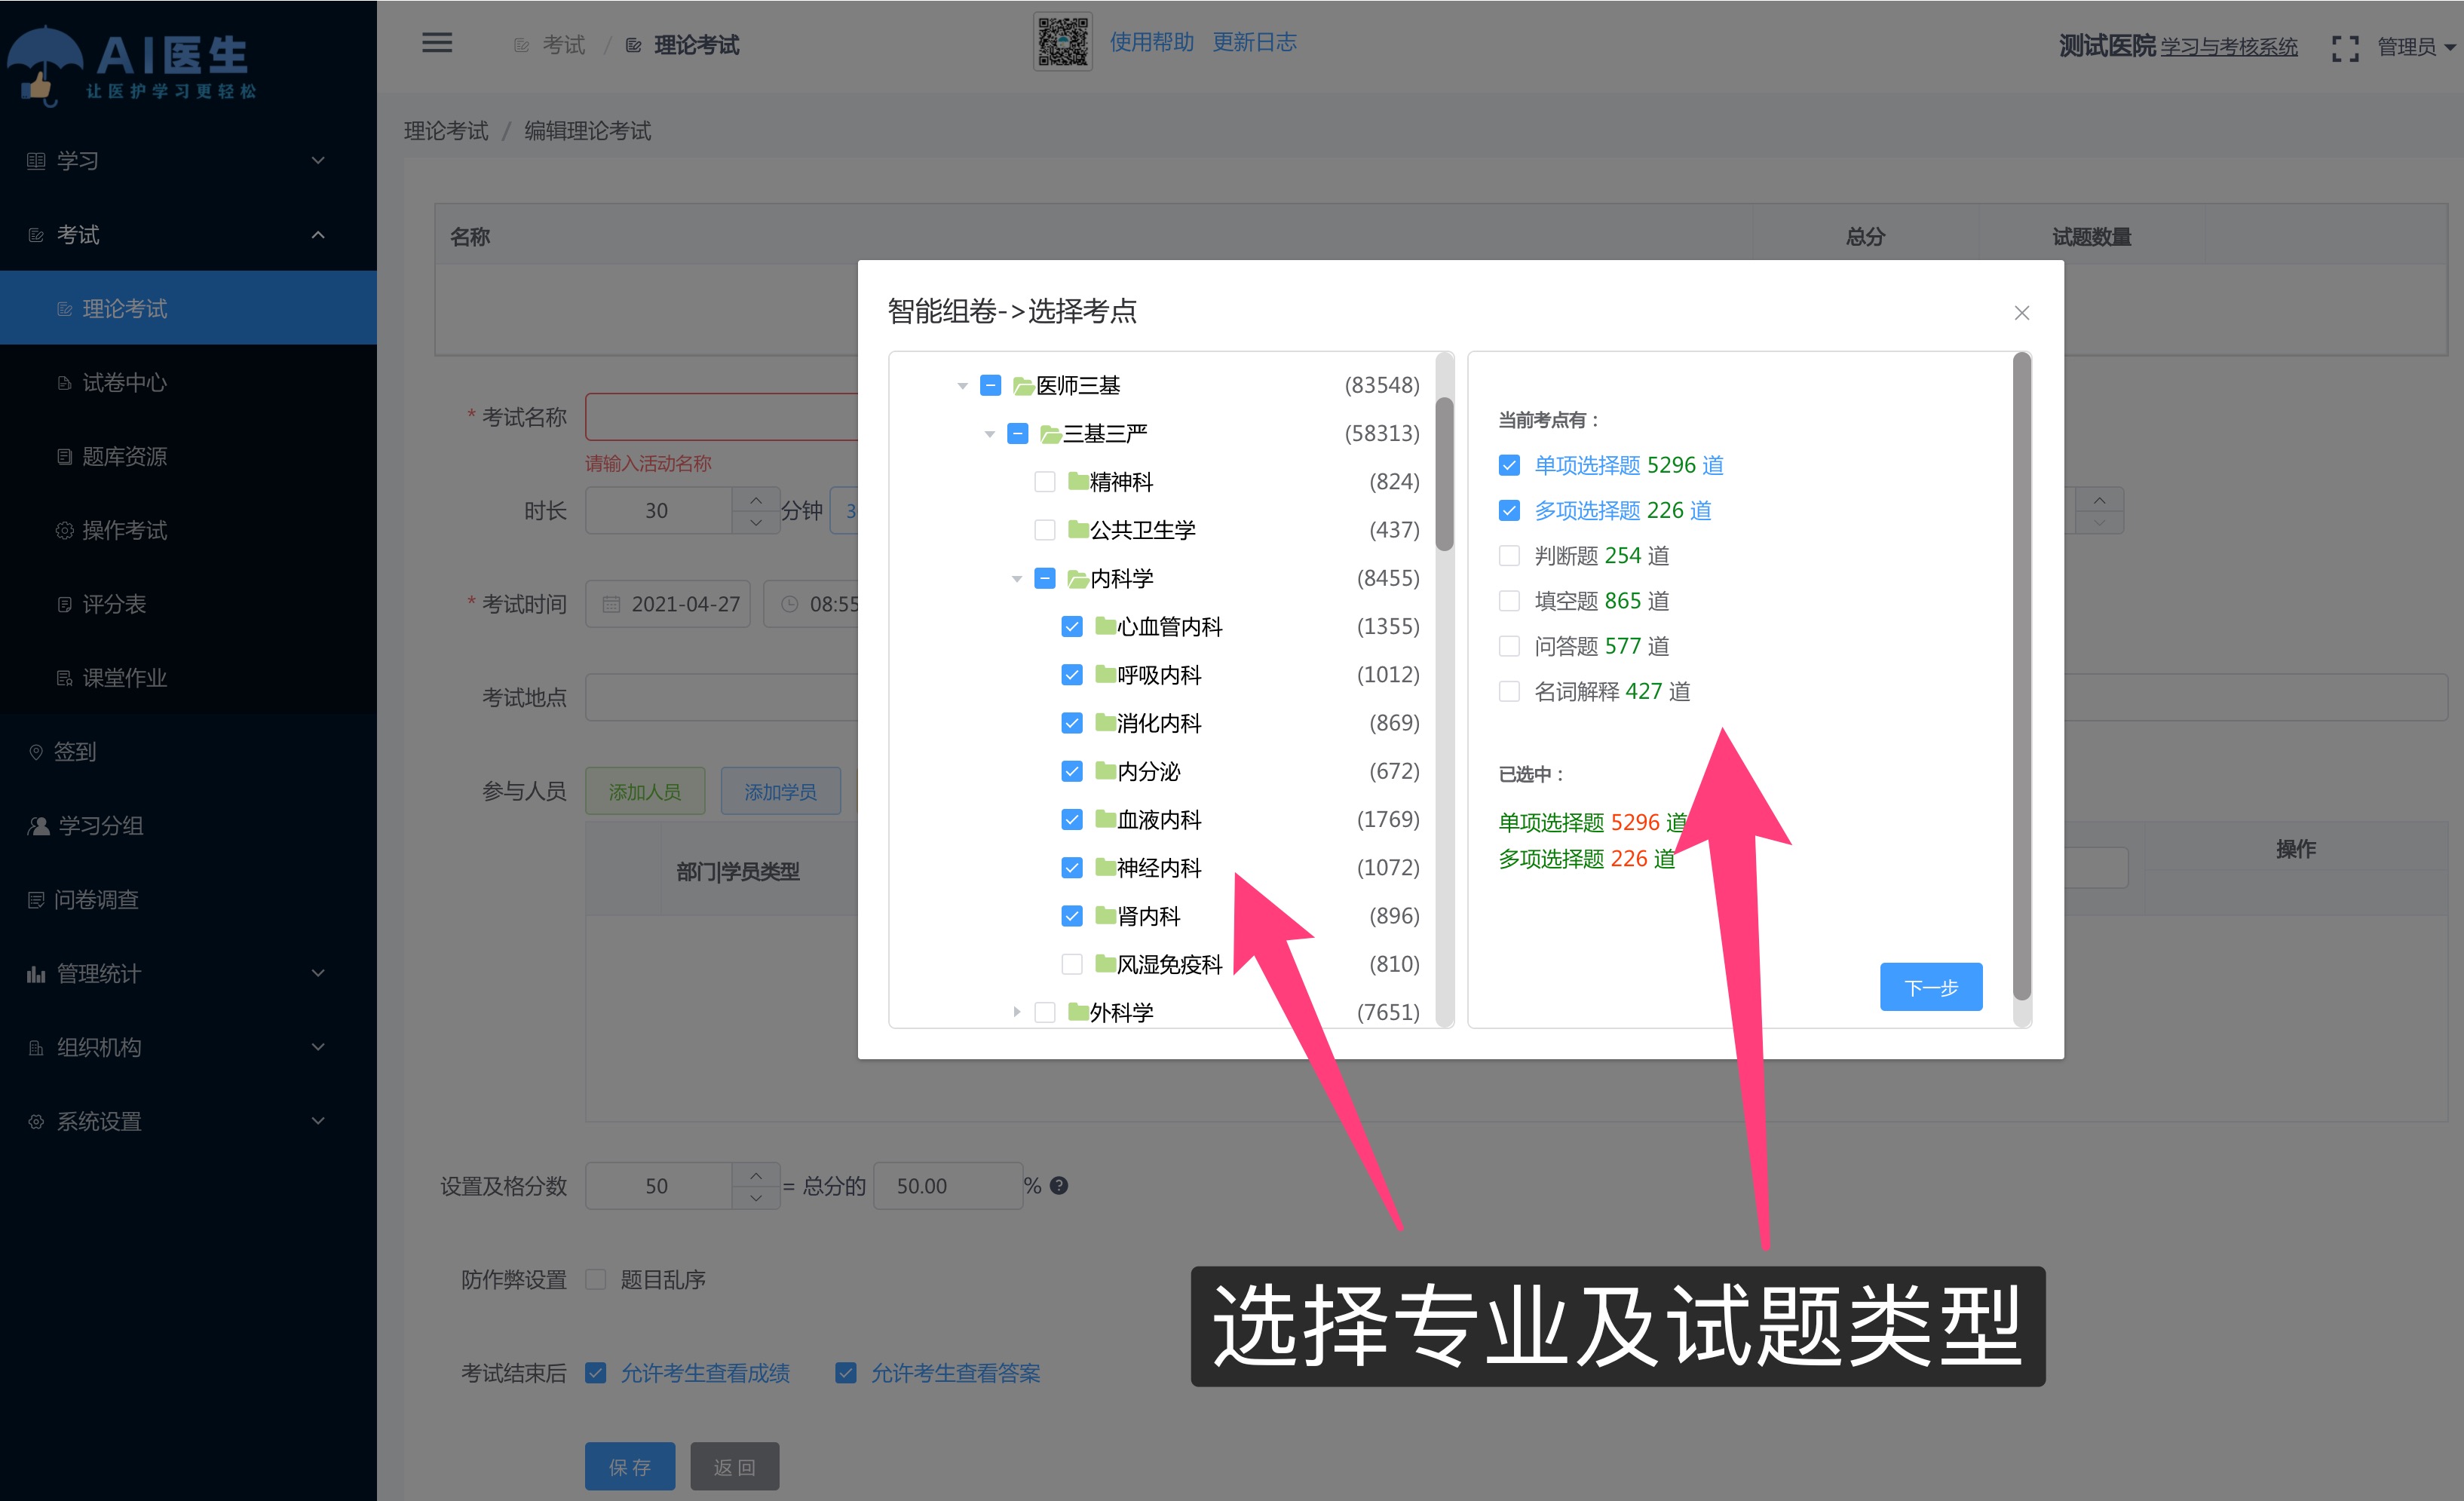
Task: Check the 精神科 checkbox
Action: (1045, 482)
